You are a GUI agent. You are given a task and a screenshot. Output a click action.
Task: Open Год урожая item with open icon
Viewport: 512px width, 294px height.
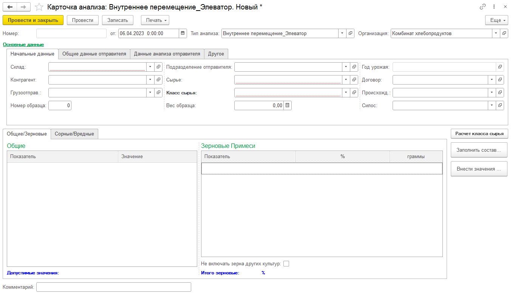pos(500,67)
